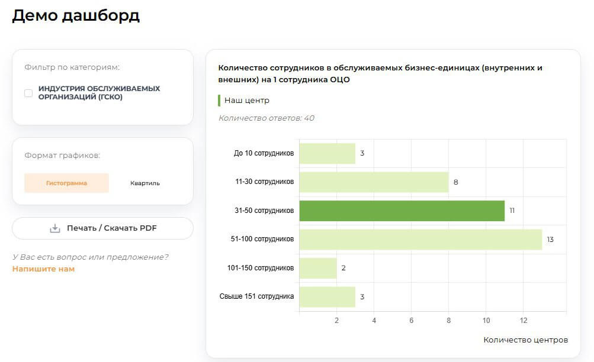The width and height of the screenshot is (594, 362).
Task: Enable the ИНДУСТРИЯ ОБСЛУЖИВАЕМЫХ ОРГАНИЗАЦИЙ checkbox
Action: (27, 92)
